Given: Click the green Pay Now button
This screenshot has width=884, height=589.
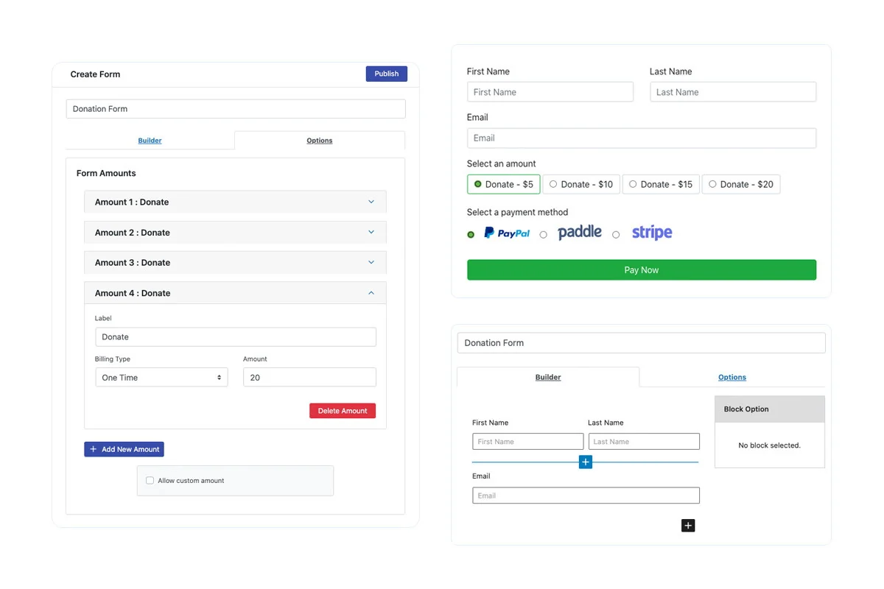Looking at the screenshot, I should (x=642, y=270).
